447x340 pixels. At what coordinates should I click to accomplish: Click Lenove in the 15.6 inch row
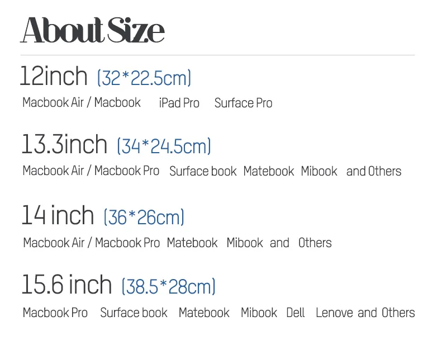tap(335, 313)
